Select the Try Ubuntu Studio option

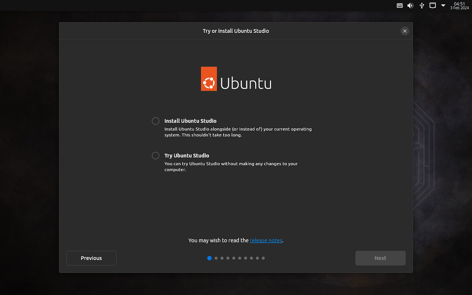(155, 155)
